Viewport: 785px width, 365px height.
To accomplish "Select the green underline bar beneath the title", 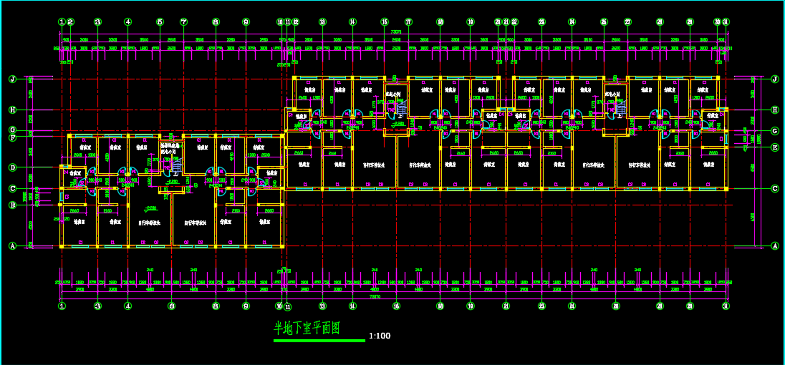I will pyautogui.click(x=319, y=341).
